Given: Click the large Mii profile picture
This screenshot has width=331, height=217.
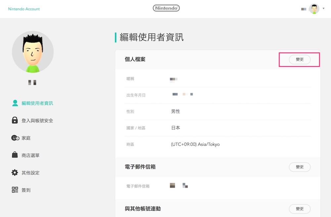Looking at the screenshot, I should [x=33, y=52].
